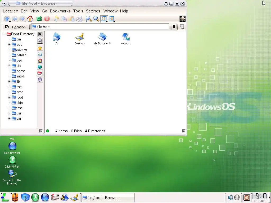Open the window menu arrow in the title bar
The height and width of the screenshot is (203, 271).
(4, 3)
